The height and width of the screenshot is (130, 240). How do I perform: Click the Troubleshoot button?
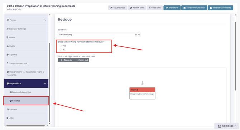tap(117, 8)
